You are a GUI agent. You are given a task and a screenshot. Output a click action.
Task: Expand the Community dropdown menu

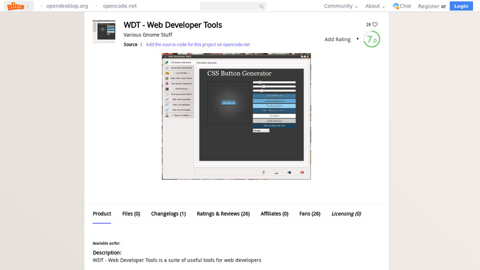tap(341, 6)
